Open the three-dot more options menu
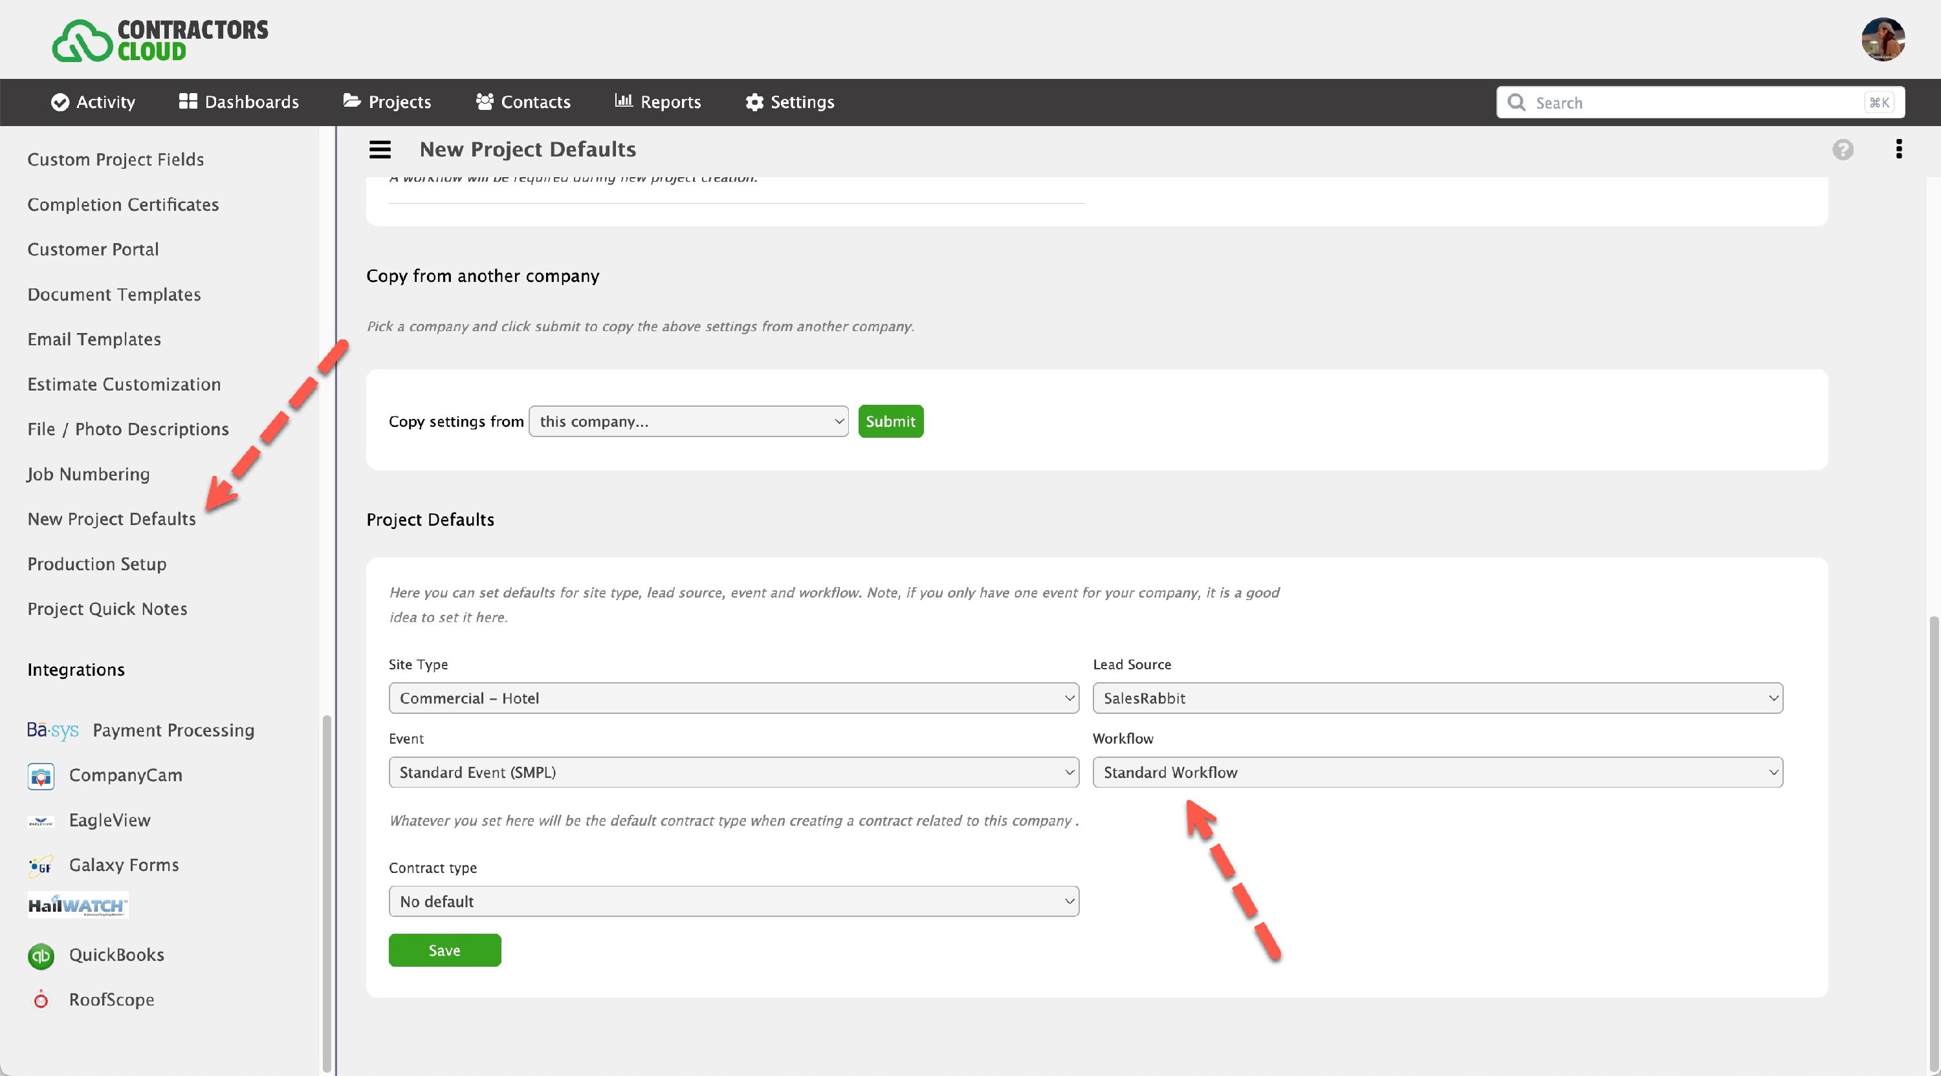This screenshot has height=1076, width=1941. (1899, 149)
